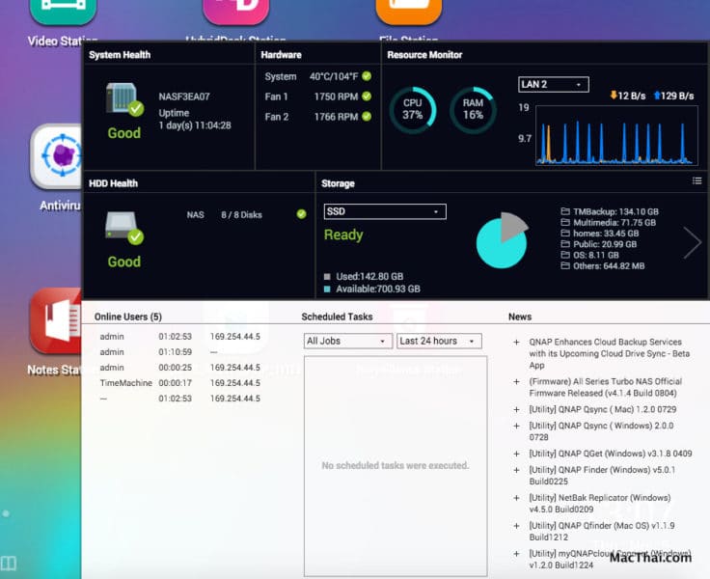Open QNAP Qfinder (Mac OS) v1.1.9 news link
Screen dimensions: 710x579
[x=602, y=531]
